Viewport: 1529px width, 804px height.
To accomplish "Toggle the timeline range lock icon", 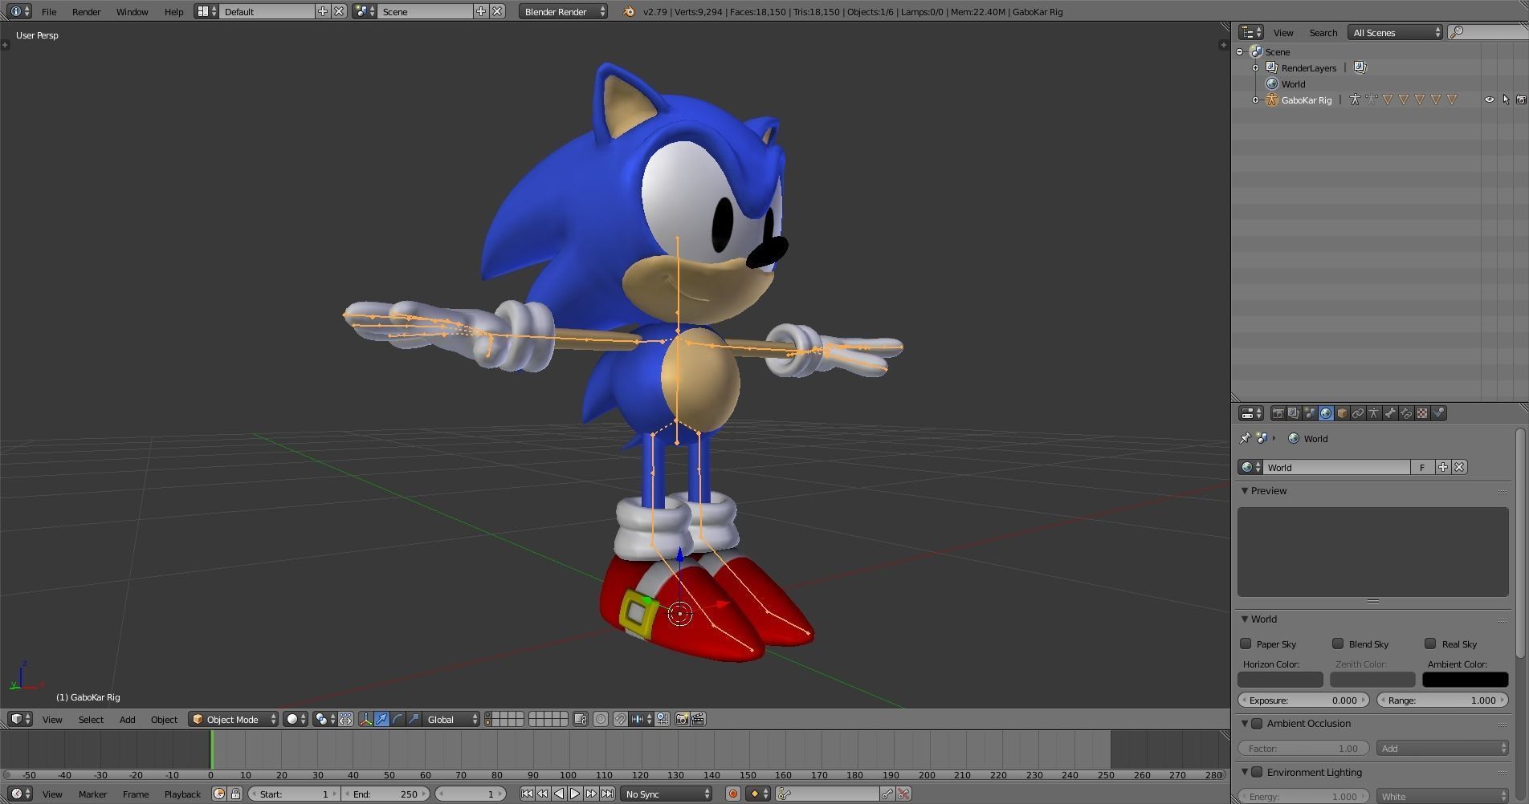I will [235, 794].
